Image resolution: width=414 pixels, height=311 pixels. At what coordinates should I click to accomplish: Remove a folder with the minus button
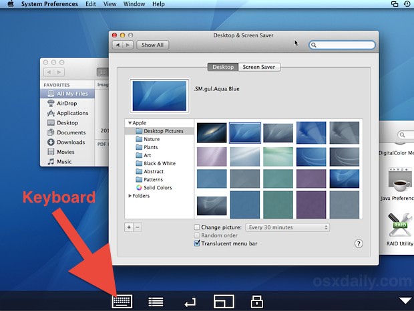point(138,227)
